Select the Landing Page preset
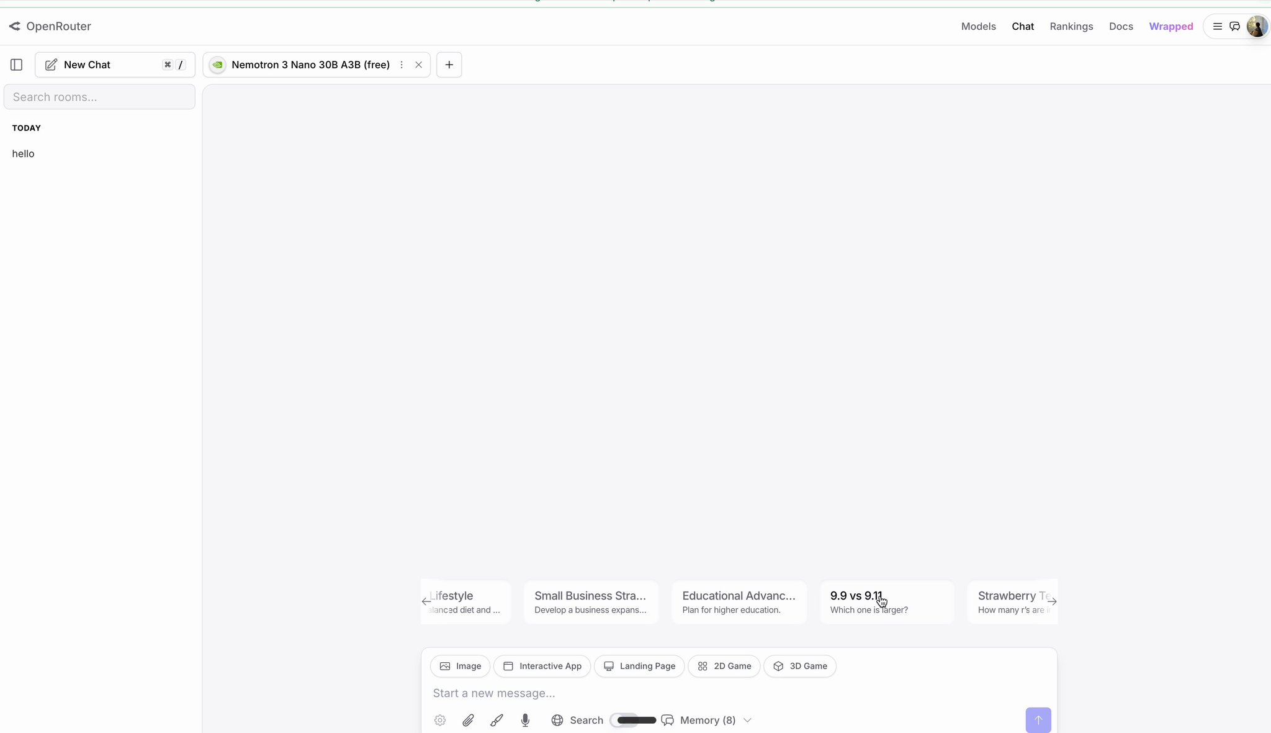The image size is (1271, 733). [x=639, y=666]
